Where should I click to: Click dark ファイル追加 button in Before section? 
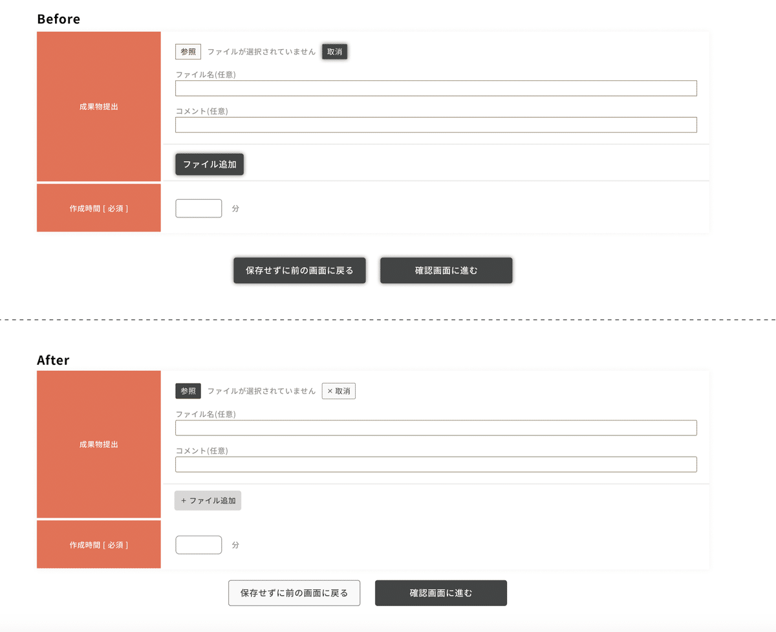(x=210, y=164)
